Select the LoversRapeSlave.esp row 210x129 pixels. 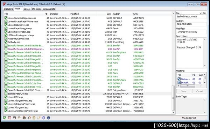[x=88, y=25]
